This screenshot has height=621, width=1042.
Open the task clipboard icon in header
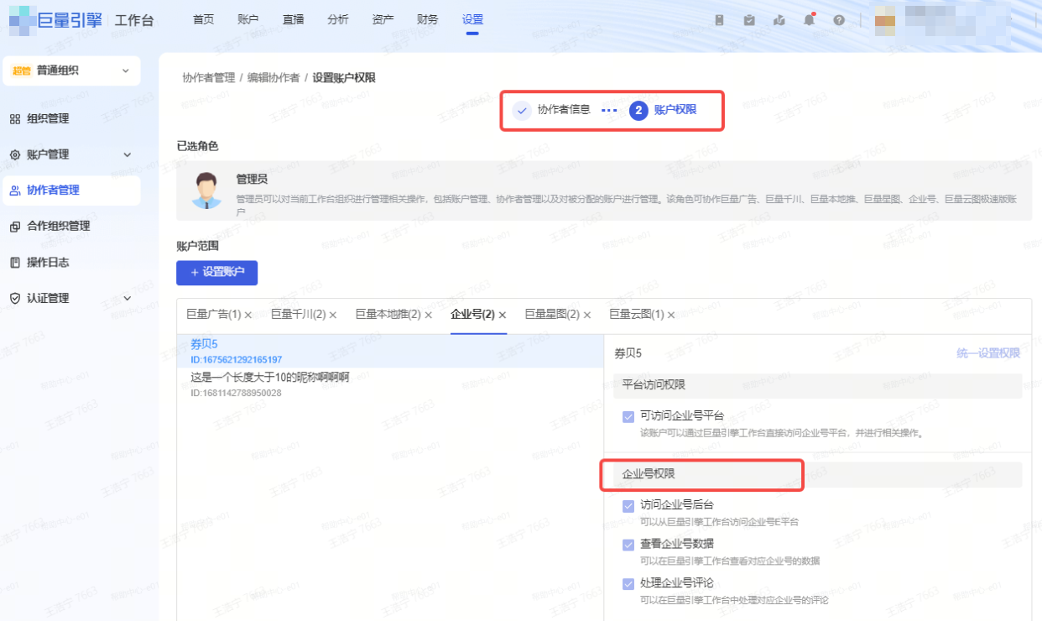pos(749,20)
